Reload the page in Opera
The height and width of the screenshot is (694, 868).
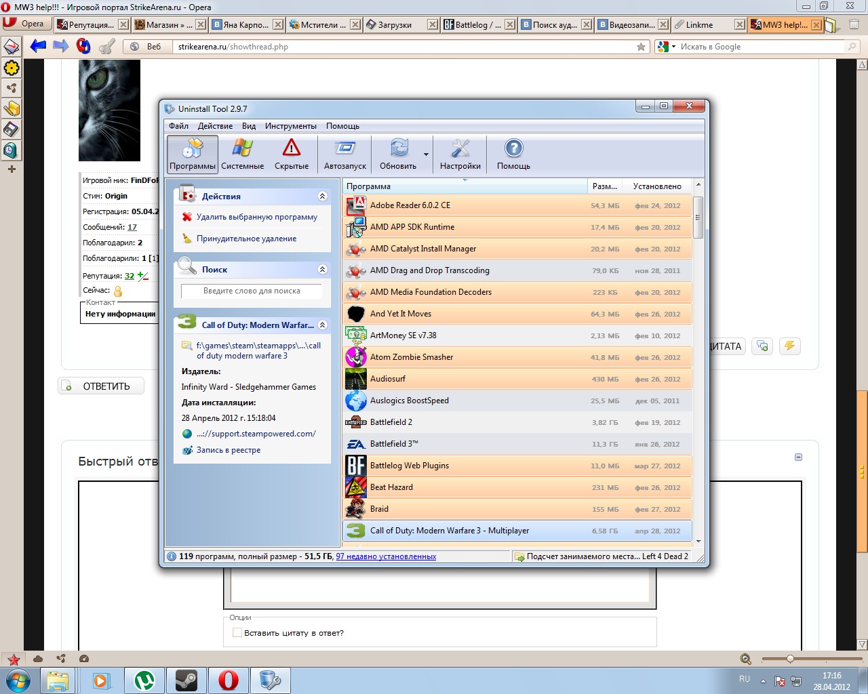click(83, 46)
